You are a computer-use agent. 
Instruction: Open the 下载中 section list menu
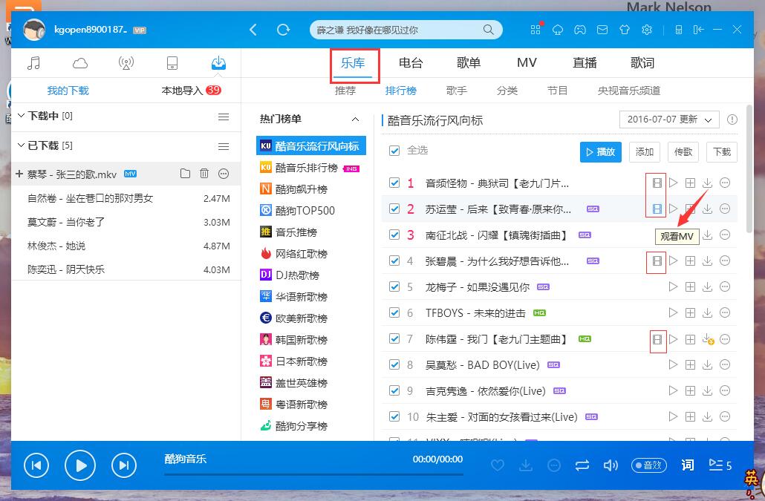click(224, 117)
